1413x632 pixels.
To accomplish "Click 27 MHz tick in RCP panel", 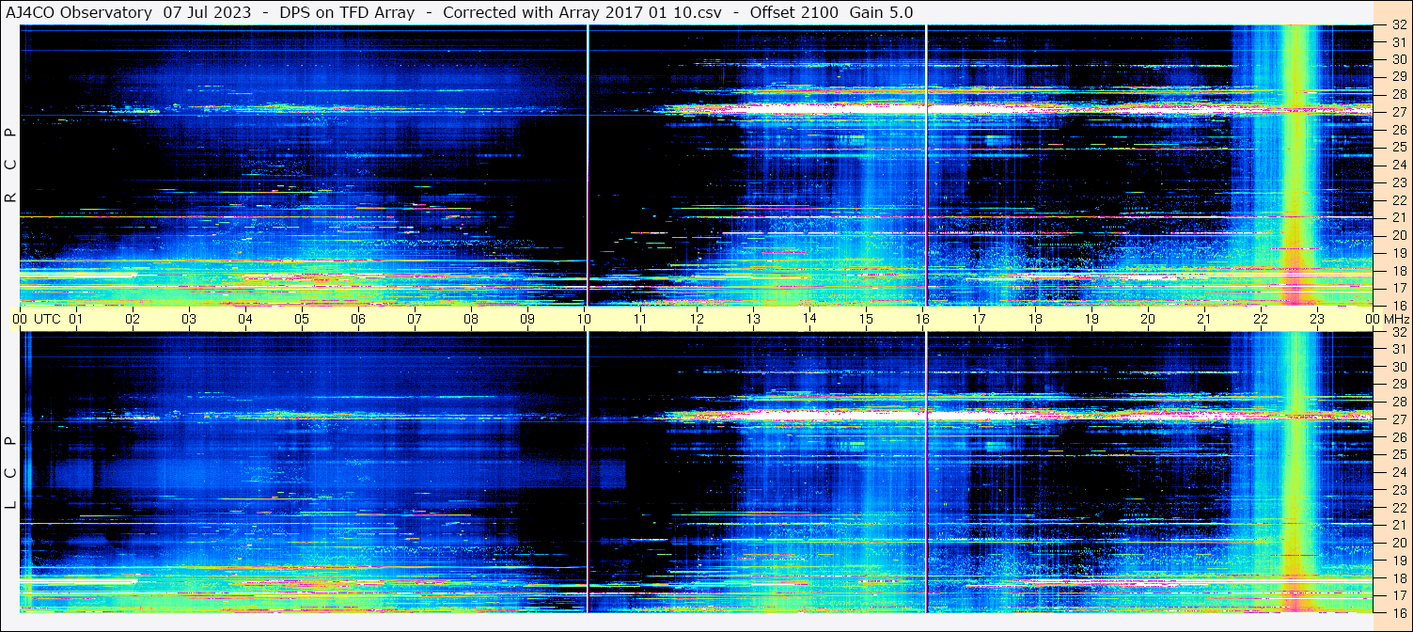I will pos(1399,112).
